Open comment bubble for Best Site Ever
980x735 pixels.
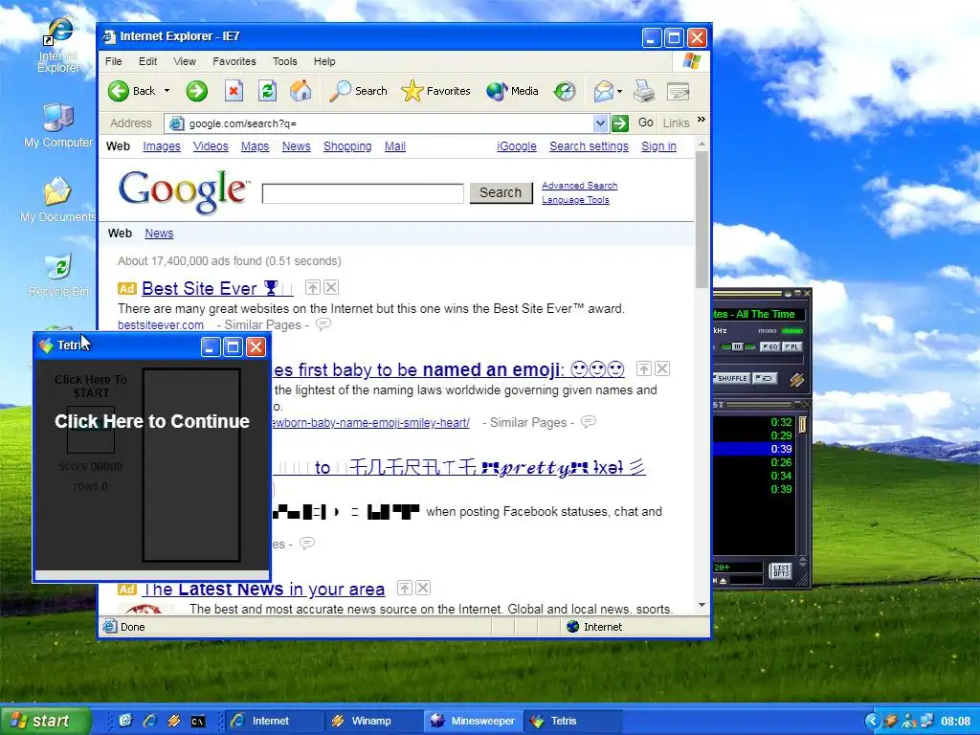pyautogui.click(x=323, y=324)
